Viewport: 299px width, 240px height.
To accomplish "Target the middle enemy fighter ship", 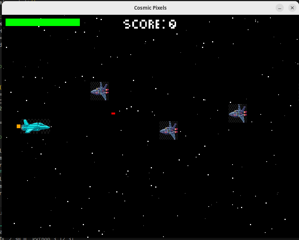I will (x=168, y=130).
